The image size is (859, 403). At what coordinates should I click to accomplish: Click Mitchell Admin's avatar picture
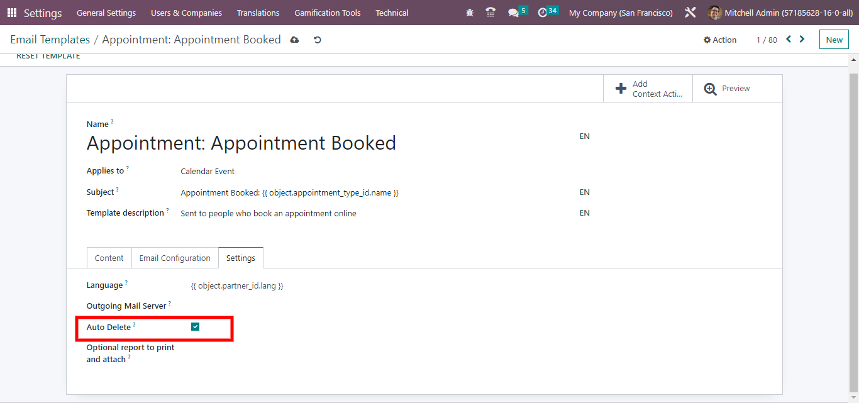pyautogui.click(x=714, y=13)
